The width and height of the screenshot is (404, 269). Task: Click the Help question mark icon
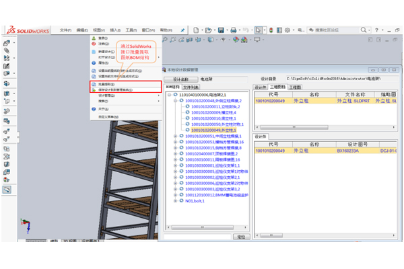click(376, 30)
